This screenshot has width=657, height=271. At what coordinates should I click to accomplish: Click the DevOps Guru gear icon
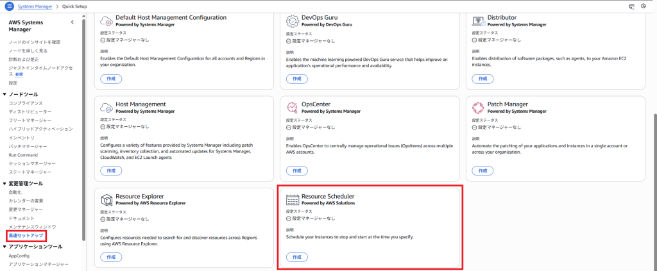[292, 21]
